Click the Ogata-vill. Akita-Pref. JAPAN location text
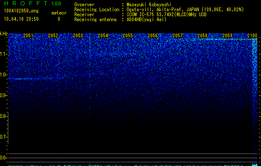261x166 pixels. (185, 10)
